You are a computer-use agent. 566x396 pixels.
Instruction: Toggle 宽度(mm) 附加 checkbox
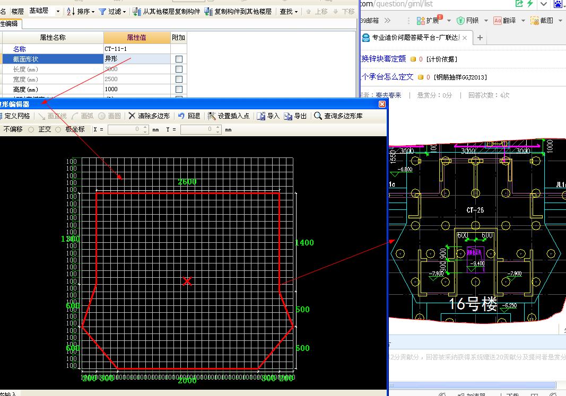(x=179, y=79)
